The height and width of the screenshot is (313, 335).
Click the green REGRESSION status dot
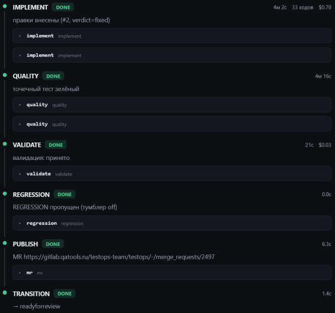(x=4, y=193)
